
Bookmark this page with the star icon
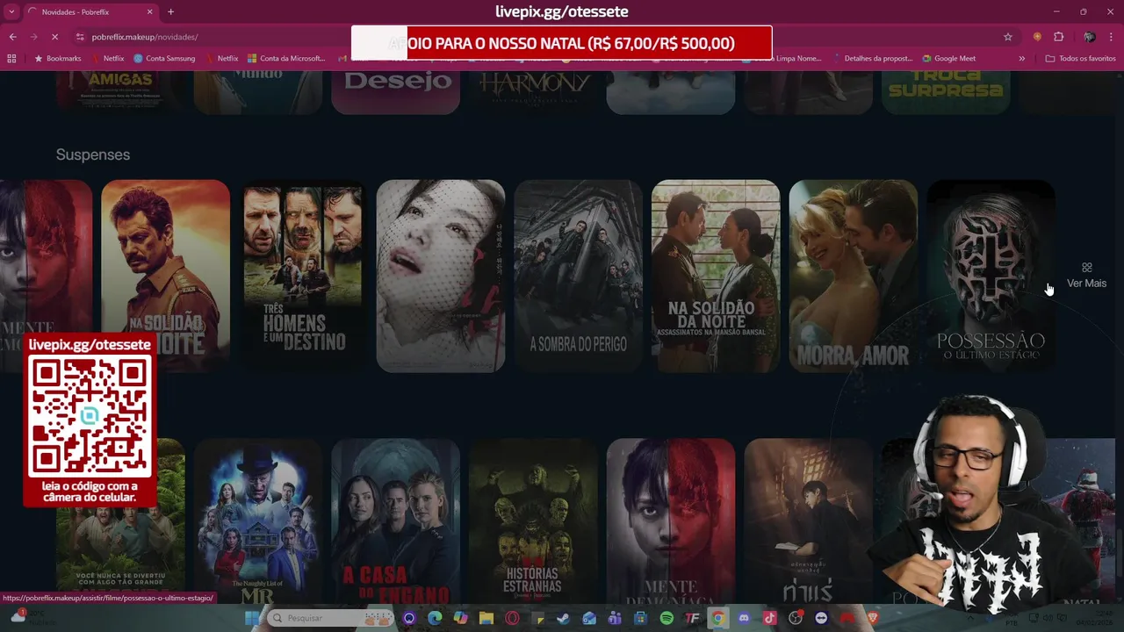point(1008,37)
